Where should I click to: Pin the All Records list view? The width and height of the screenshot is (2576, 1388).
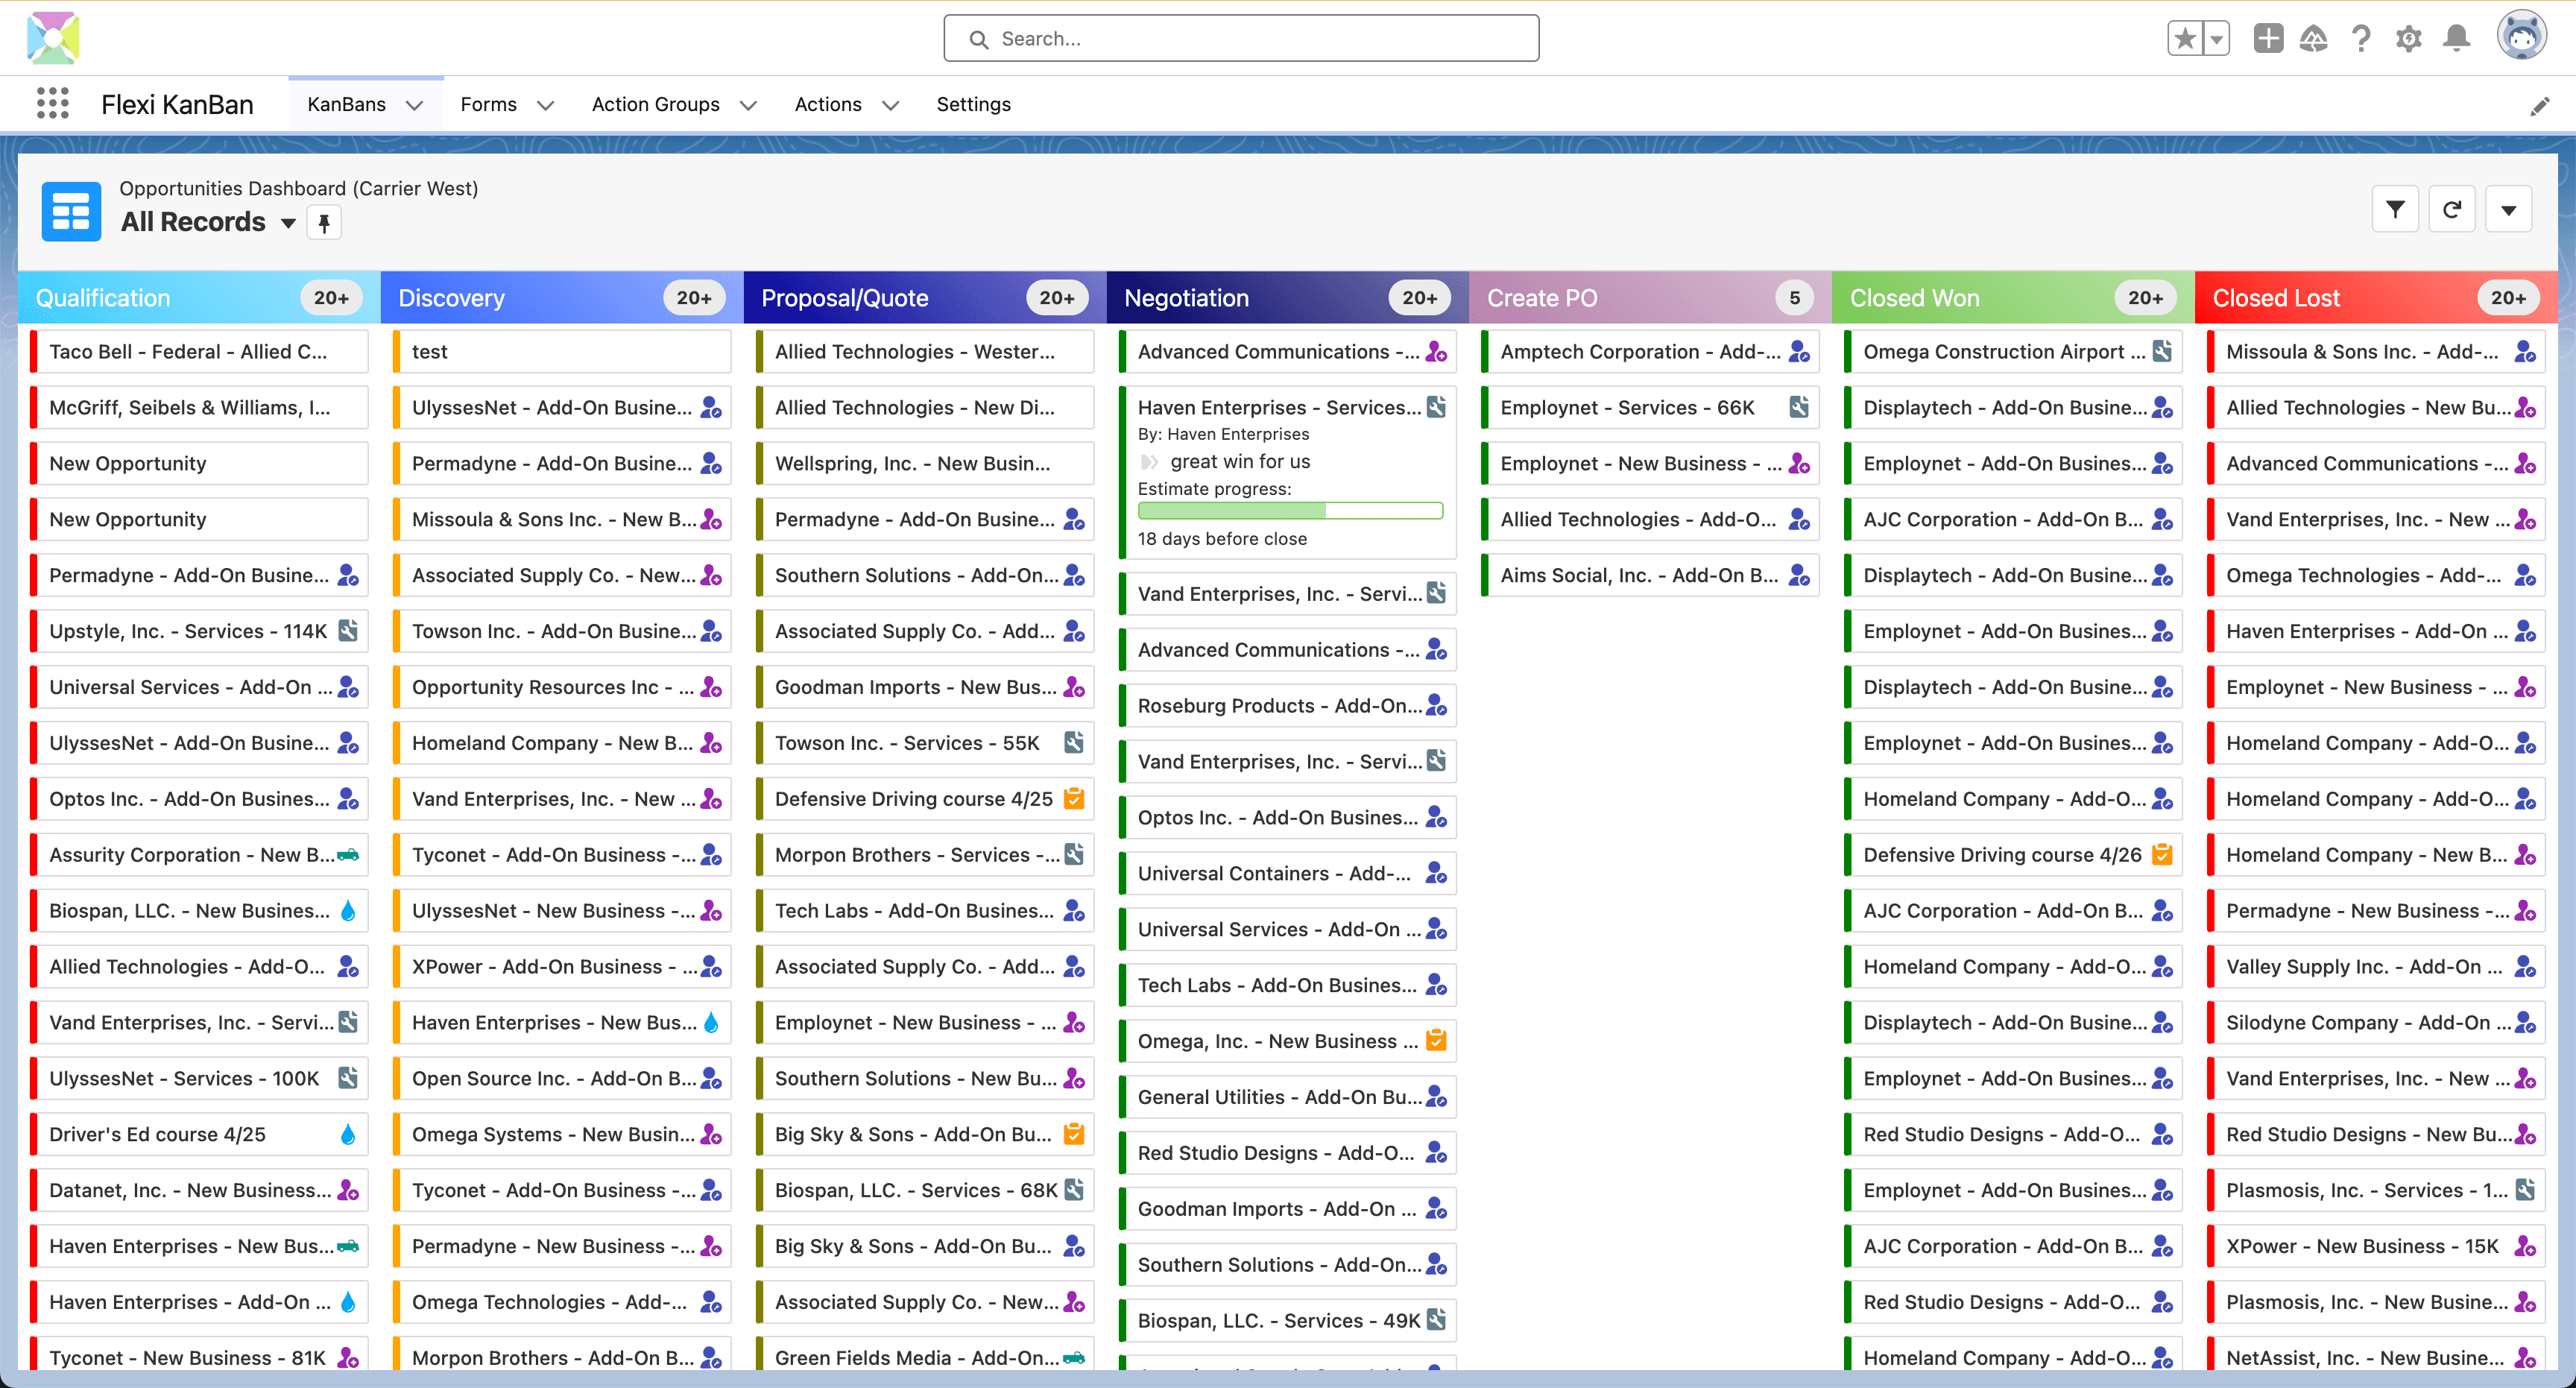click(x=324, y=222)
